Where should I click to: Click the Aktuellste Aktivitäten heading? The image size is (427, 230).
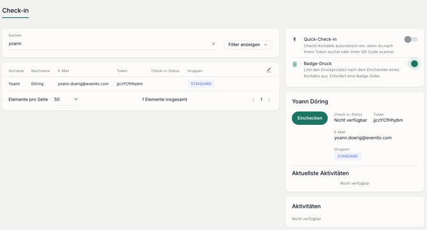[x=320, y=173]
